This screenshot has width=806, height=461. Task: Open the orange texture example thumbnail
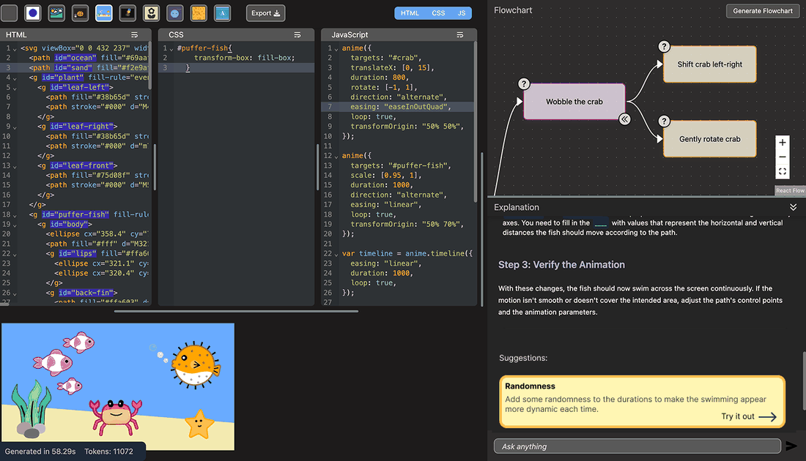click(199, 13)
